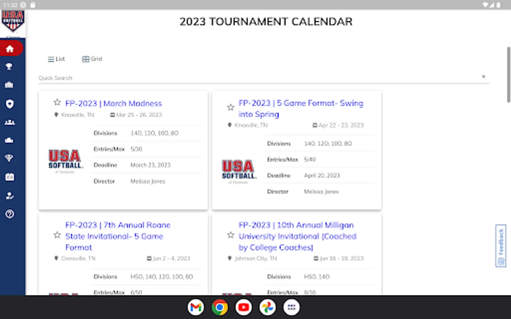This screenshot has width=511, height=319.
Task: Click the 5/30 Entries/Max value
Action: coord(136,149)
